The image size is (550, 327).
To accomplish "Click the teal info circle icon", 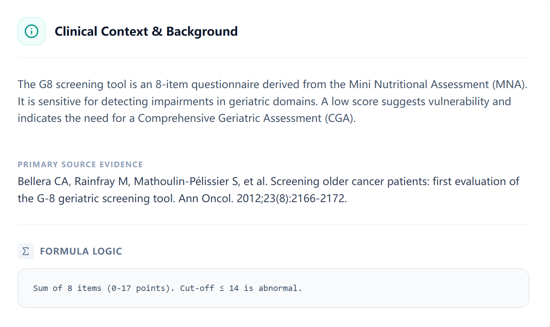I will [32, 31].
